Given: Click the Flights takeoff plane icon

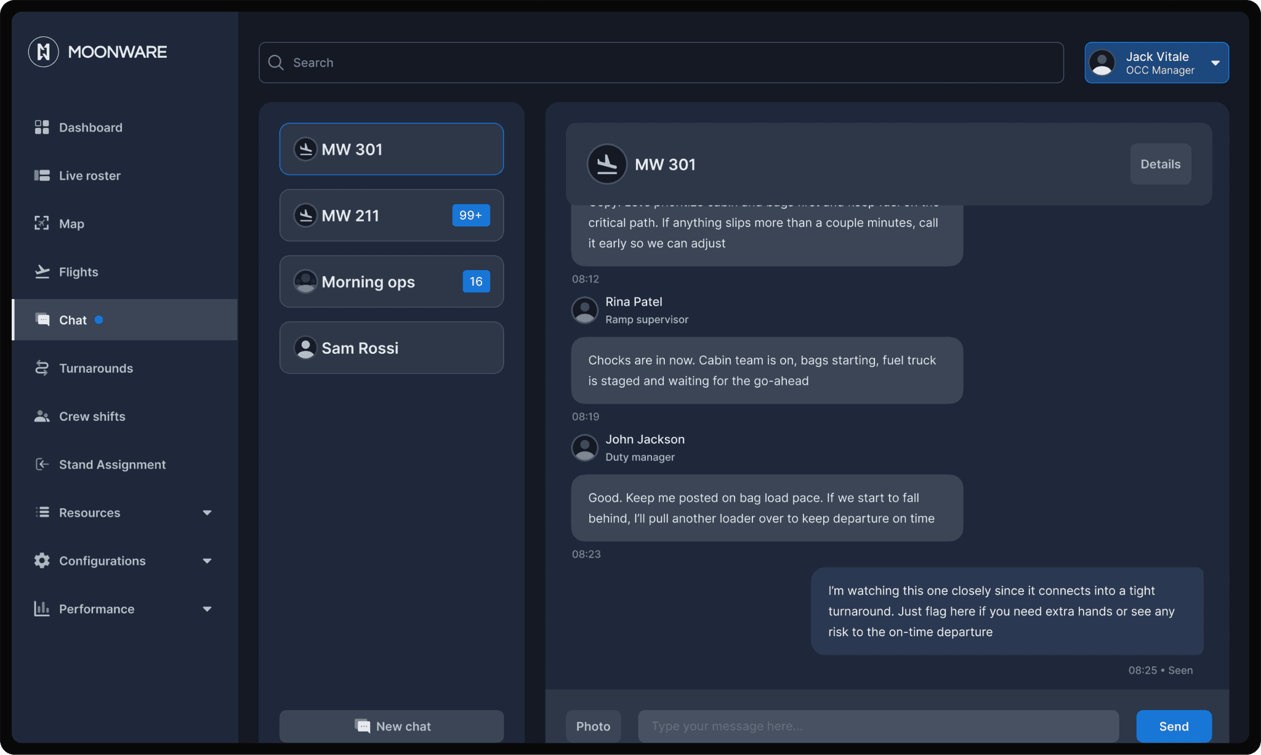Looking at the screenshot, I should tap(42, 271).
